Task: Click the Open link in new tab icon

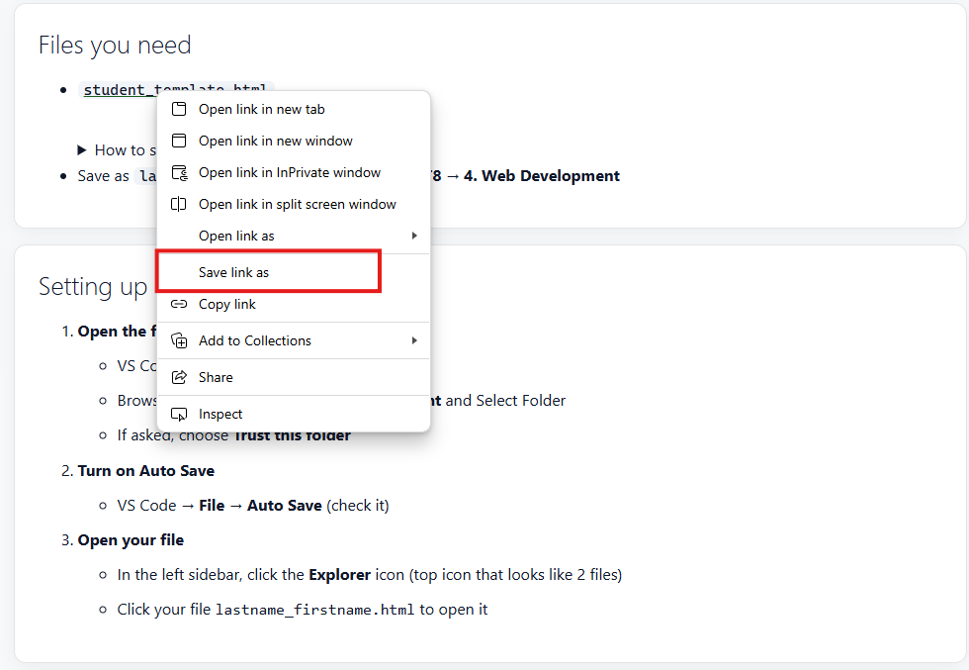Action: pos(180,109)
